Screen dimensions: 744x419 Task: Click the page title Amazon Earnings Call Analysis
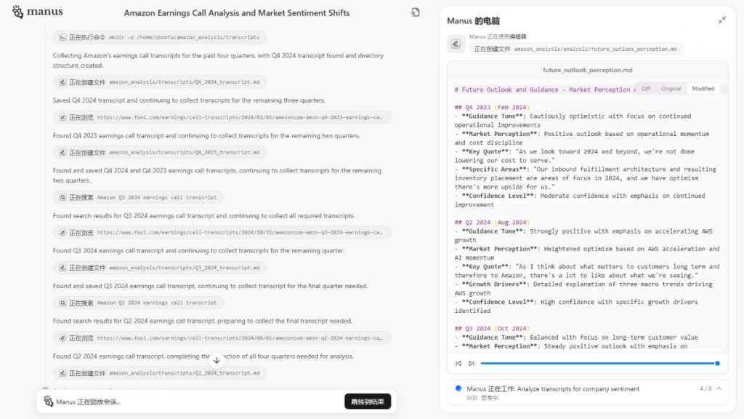tap(237, 13)
